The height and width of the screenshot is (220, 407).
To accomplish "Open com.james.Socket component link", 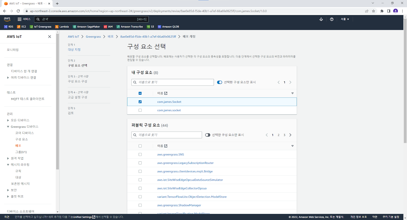I will pos(169,102).
